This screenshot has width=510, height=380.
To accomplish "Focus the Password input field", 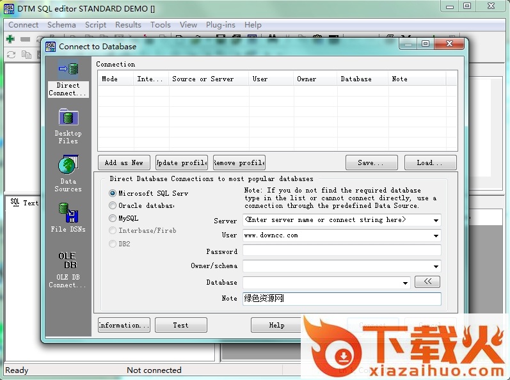I will (342, 251).
